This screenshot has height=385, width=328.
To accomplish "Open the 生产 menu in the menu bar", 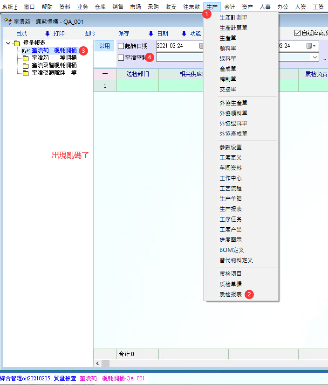I will point(212,7).
